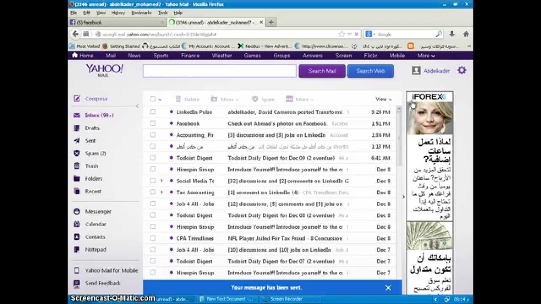Click the bookmark star in URL bar
The image size is (541, 304).
pyautogui.click(x=342, y=34)
